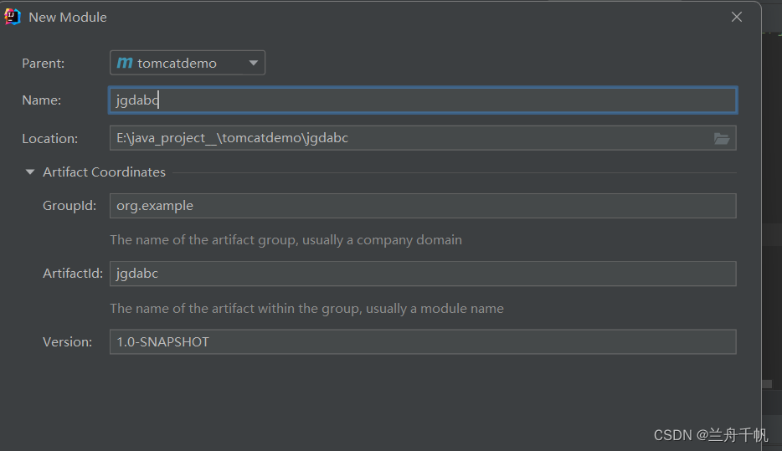Edit the GroupId field org.example

(423, 206)
